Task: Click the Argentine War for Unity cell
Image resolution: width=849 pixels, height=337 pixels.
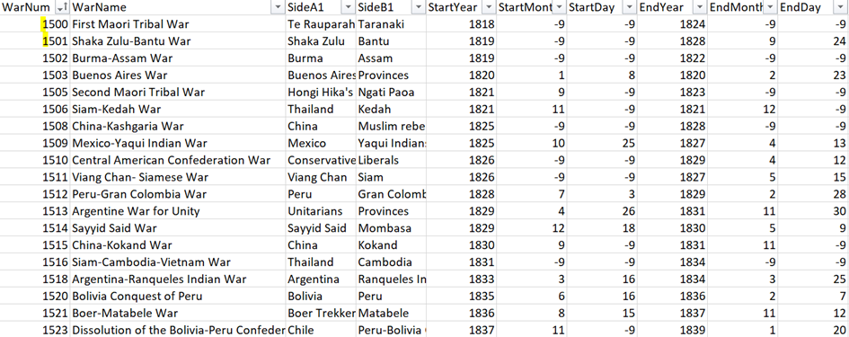Action: 178,211
